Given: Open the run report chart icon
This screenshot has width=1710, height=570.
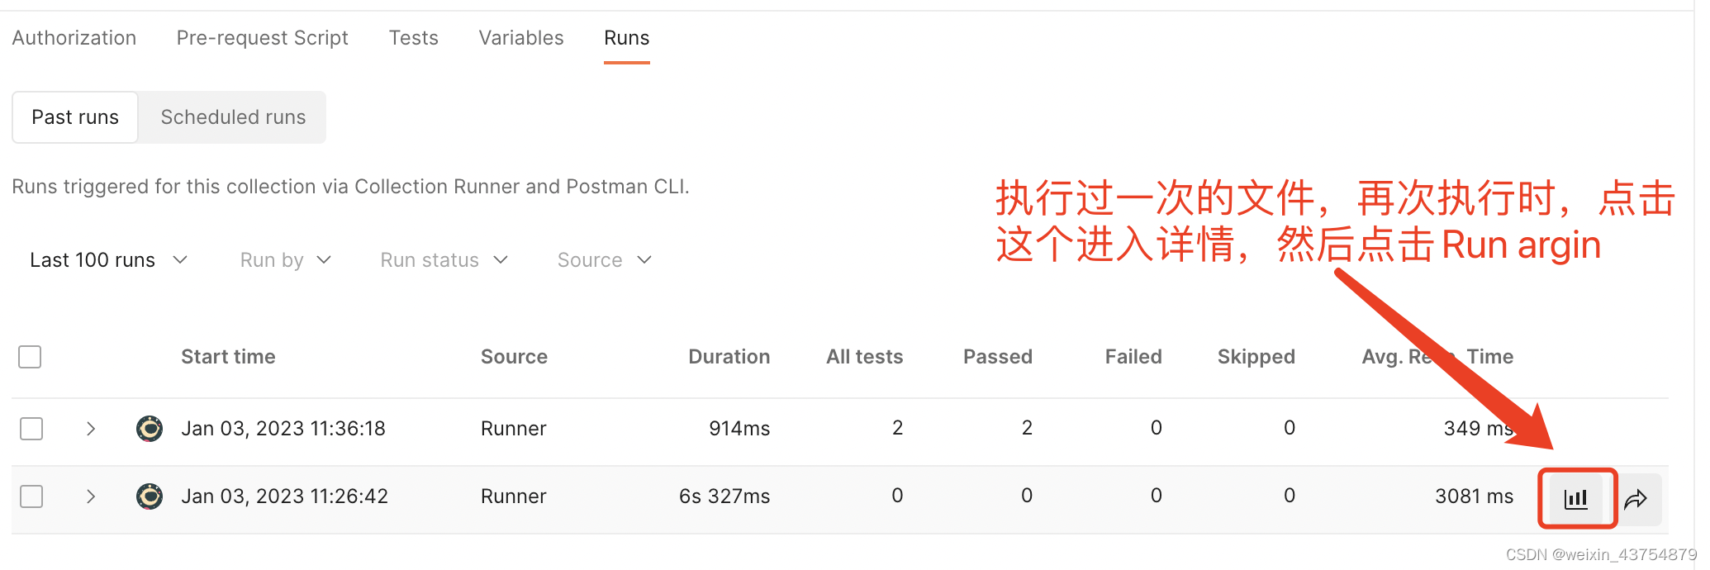Looking at the screenshot, I should pos(1575,497).
